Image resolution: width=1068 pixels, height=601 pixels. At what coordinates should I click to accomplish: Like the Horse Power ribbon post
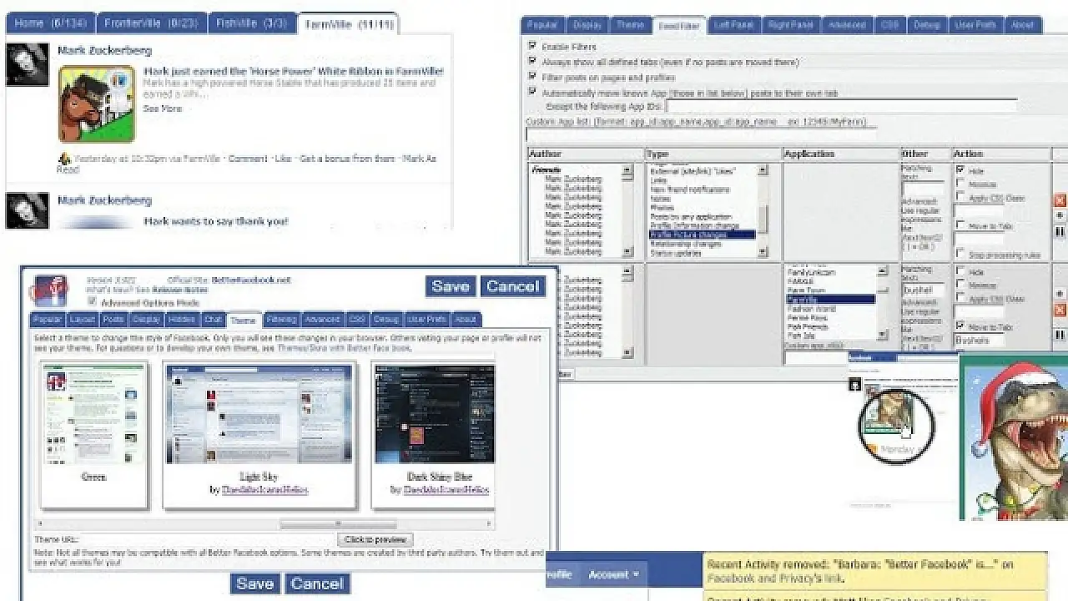click(x=283, y=159)
